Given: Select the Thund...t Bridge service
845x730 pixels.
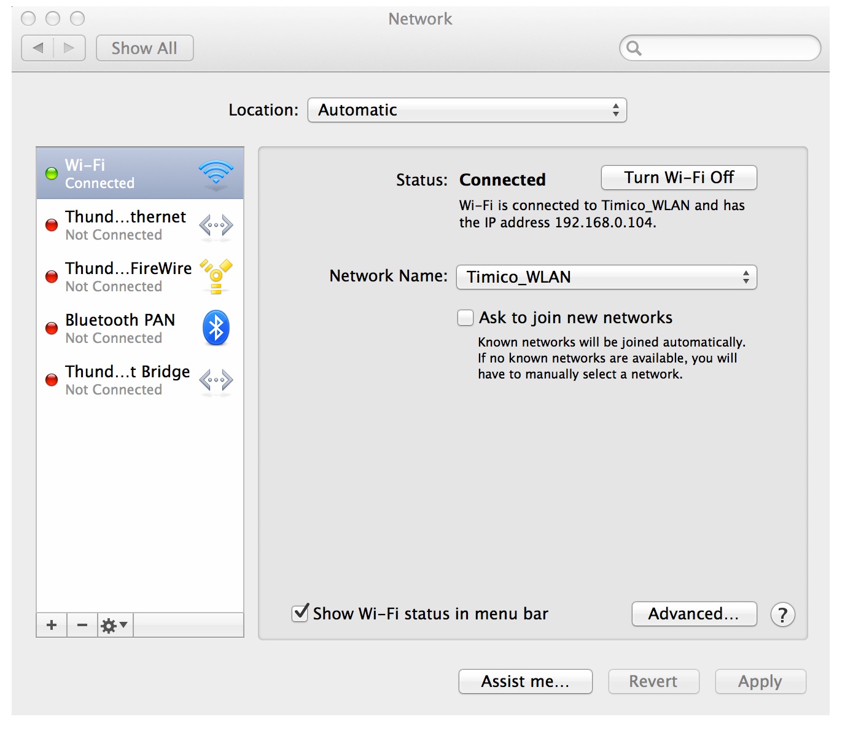Looking at the screenshot, I should coord(140,380).
